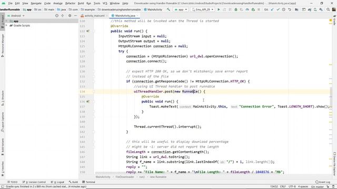Screen dimensions: 337x189
Task: Click the 4 spaces indent status entry
Action: 303,187
